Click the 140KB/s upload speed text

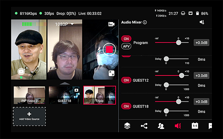(161, 10)
